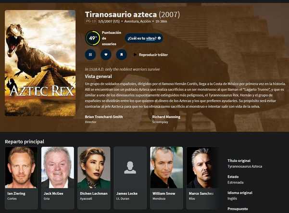The image size is (289, 213).
Task: Mark as favorite with heart icon
Action: 106,54
